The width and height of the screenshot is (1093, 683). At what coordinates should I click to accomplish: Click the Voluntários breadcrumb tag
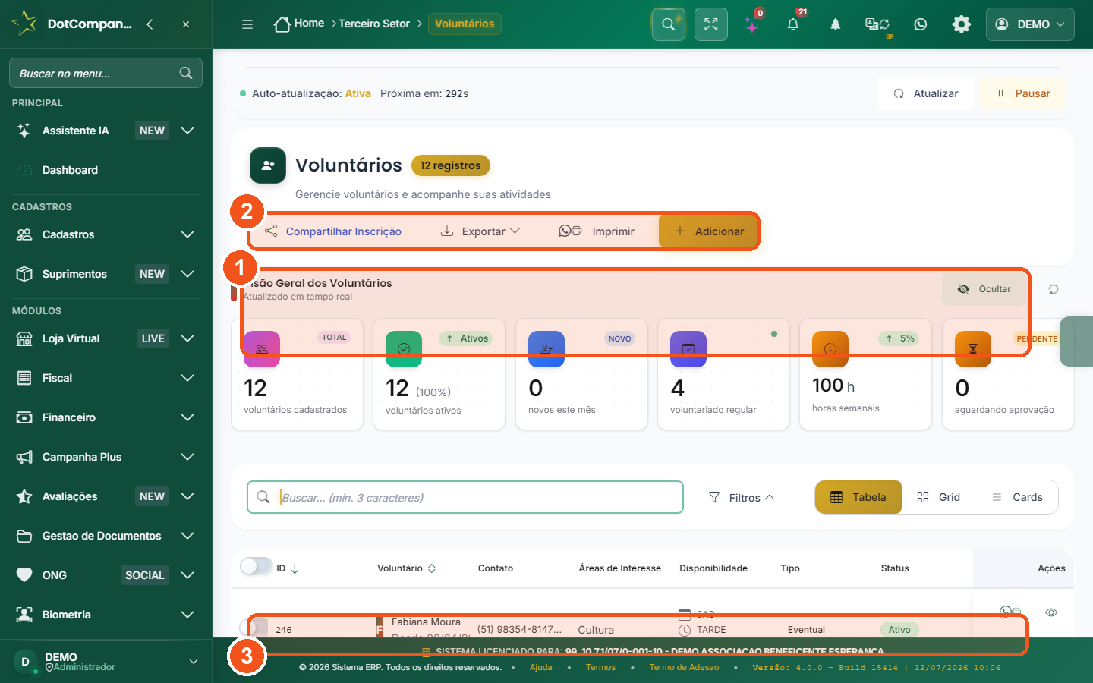tap(465, 24)
